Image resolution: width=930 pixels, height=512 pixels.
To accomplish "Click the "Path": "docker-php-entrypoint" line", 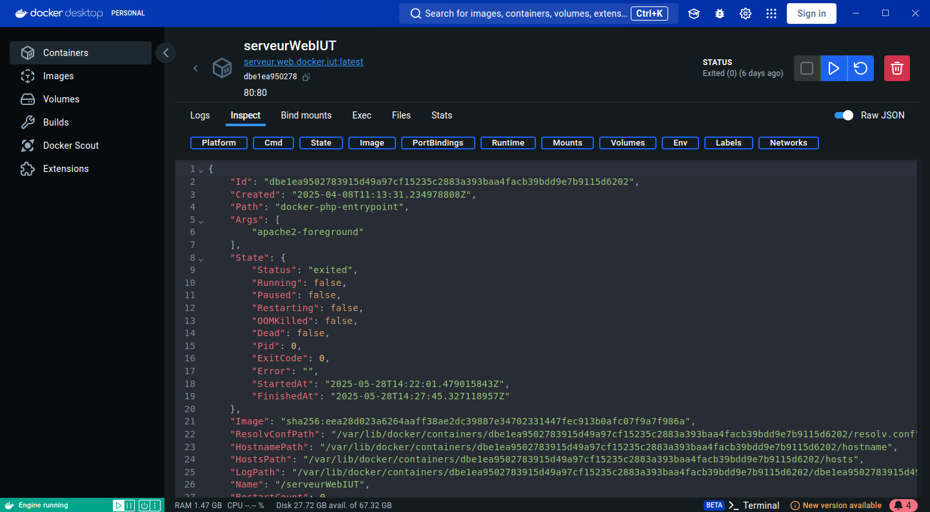I will click(320, 207).
